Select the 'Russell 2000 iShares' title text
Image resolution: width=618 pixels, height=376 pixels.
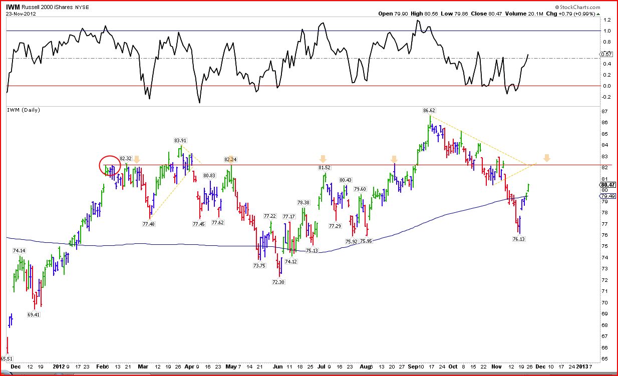coord(48,8)
